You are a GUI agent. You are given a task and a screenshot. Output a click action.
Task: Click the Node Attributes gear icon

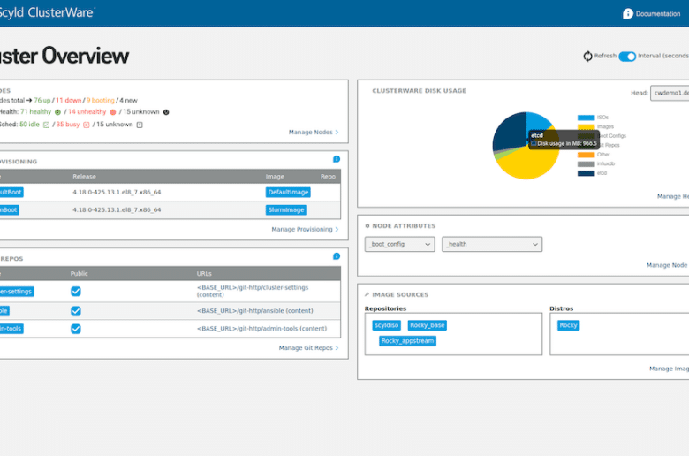367,226
